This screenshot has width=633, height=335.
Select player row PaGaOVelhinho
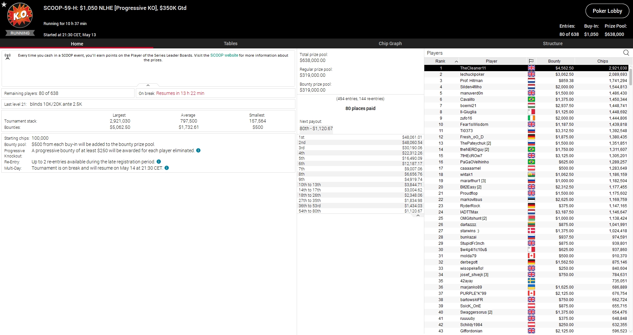point(526,162)
